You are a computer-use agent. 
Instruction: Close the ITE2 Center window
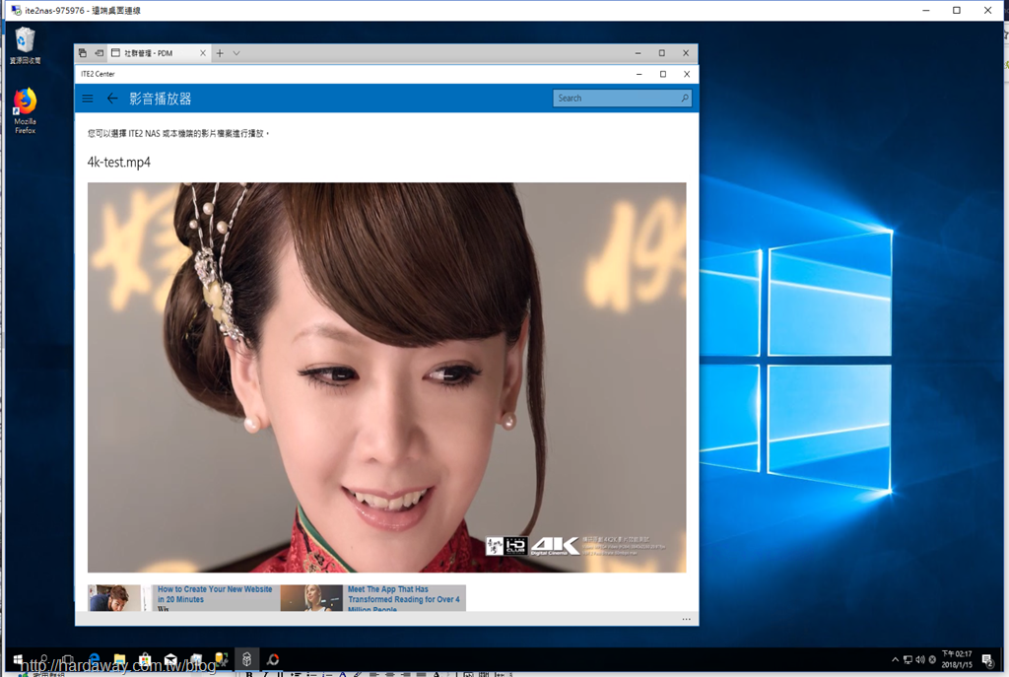pyautogui.click(x=687, y=74)
